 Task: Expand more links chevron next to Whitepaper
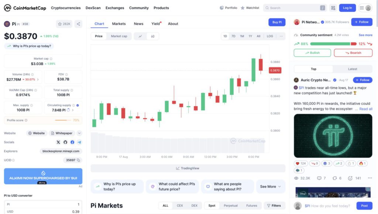tap(79, 133)
